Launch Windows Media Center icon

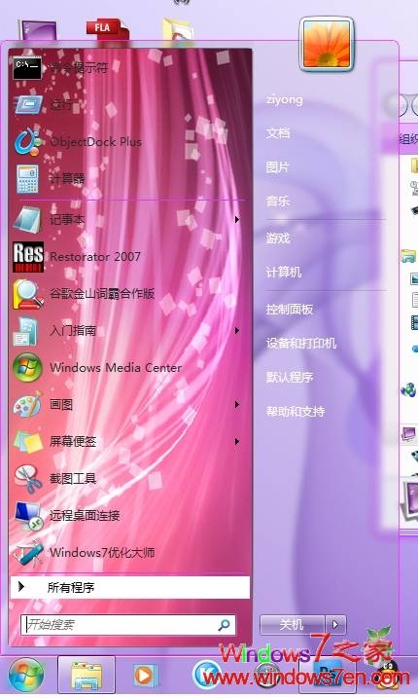click(27, 368)
